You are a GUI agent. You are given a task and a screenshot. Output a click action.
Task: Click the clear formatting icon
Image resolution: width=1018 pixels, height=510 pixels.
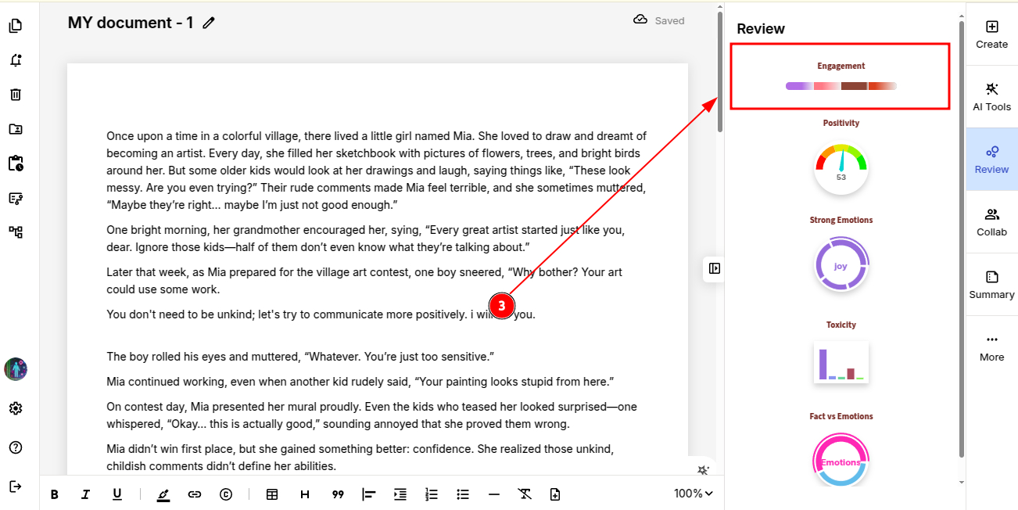(x=525, y=494)
